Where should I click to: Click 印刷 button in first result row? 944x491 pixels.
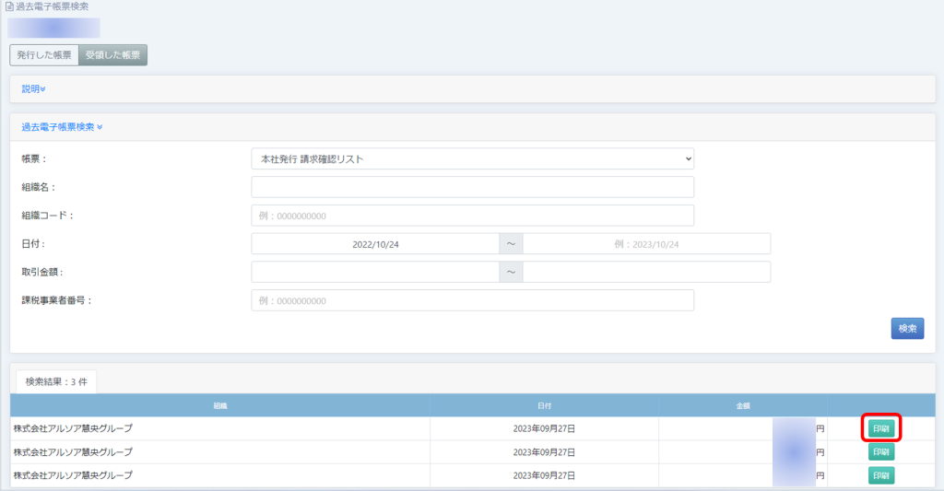(x=881, y=428)
